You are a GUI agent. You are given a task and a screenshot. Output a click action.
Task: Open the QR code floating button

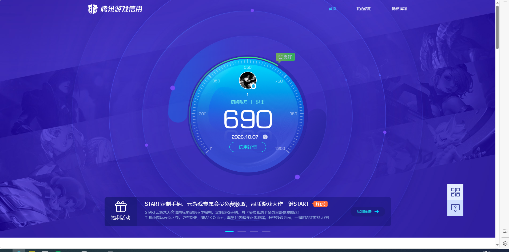[455, 192]
